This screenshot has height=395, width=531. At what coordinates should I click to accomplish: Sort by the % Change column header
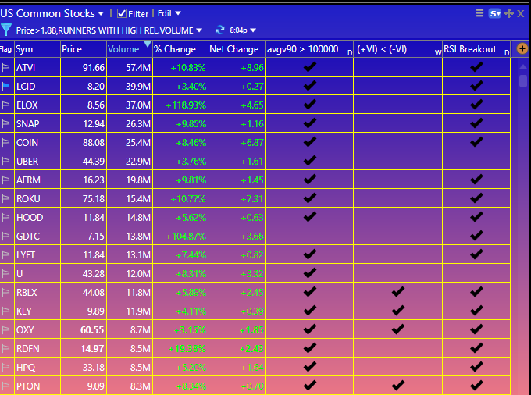tap(180, 49)
